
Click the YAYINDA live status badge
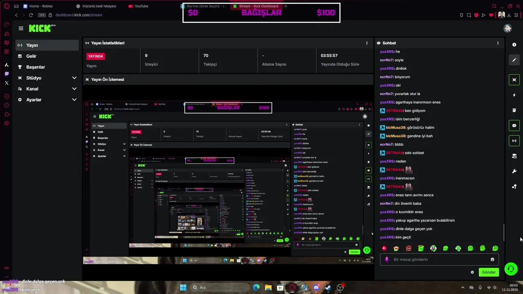tap(96, 56)
